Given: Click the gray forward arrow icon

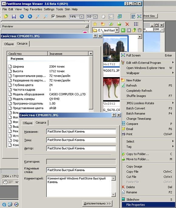Looking at the screenshot, I should pyautogui.click(x=129, y=30).
